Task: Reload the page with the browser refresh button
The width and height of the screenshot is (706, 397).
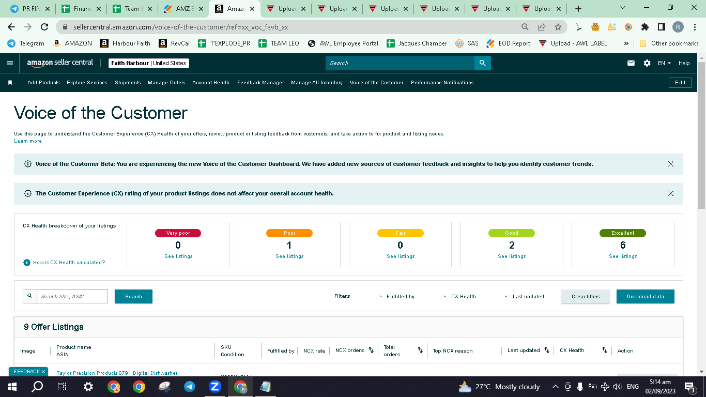Action: pyautogui.click(x=44, y=27)
